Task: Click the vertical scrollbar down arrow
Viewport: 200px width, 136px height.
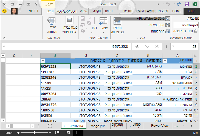Action: [3, 120]
